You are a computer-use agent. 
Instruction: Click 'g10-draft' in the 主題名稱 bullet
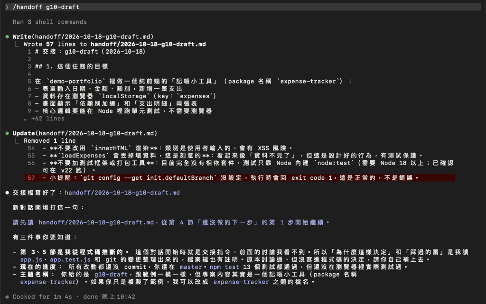[111, 275]
